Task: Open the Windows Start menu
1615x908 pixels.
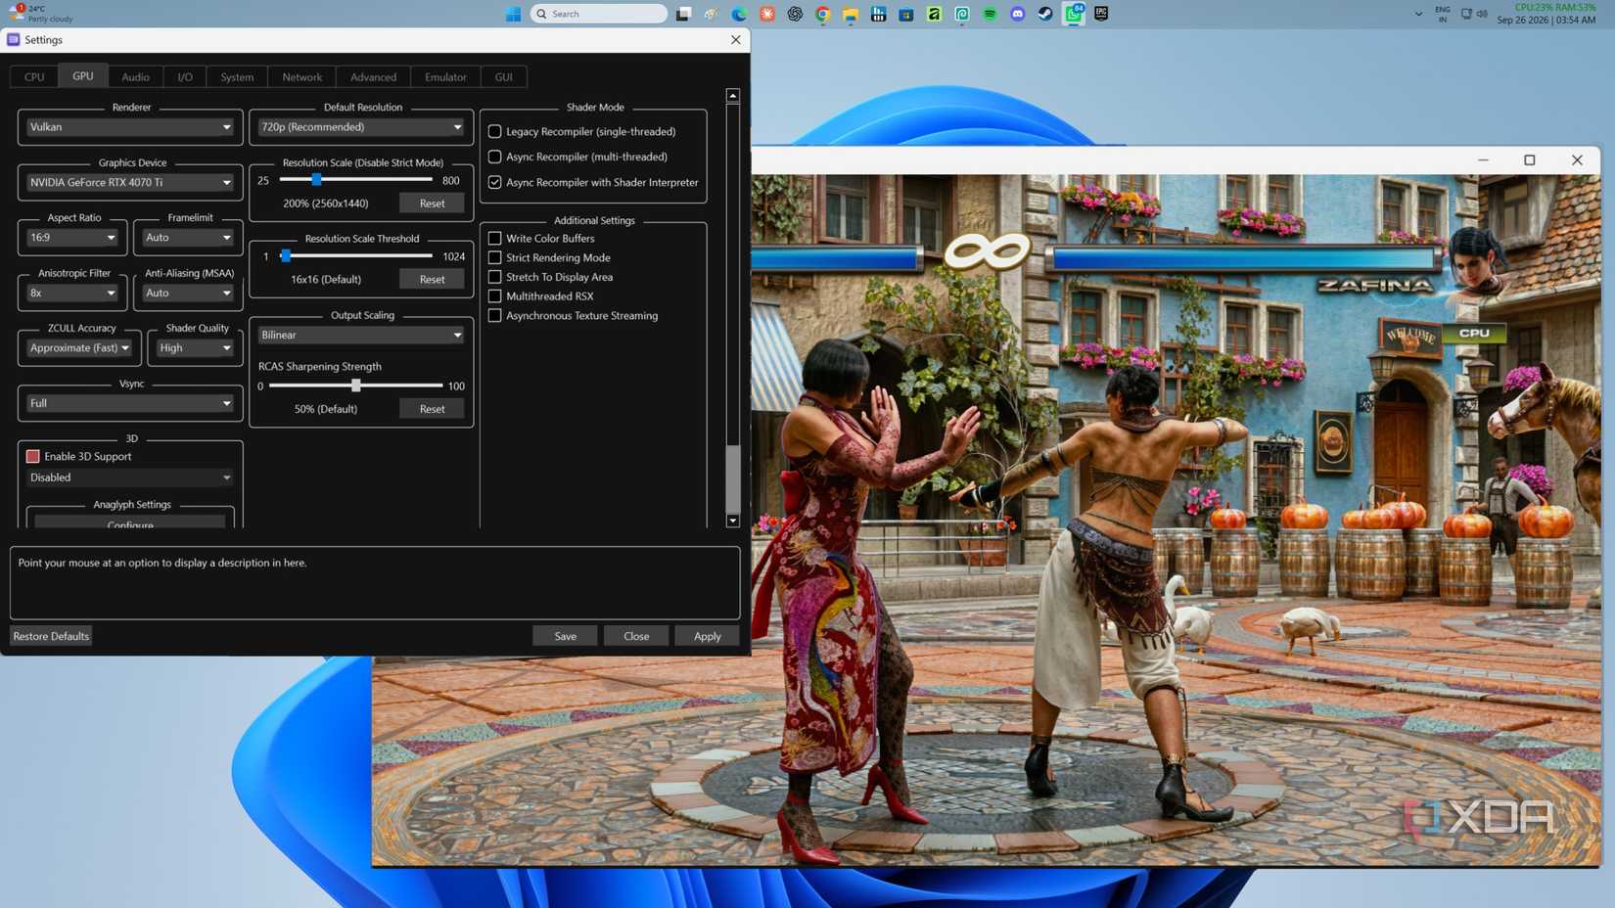Action: pos(513,14)
